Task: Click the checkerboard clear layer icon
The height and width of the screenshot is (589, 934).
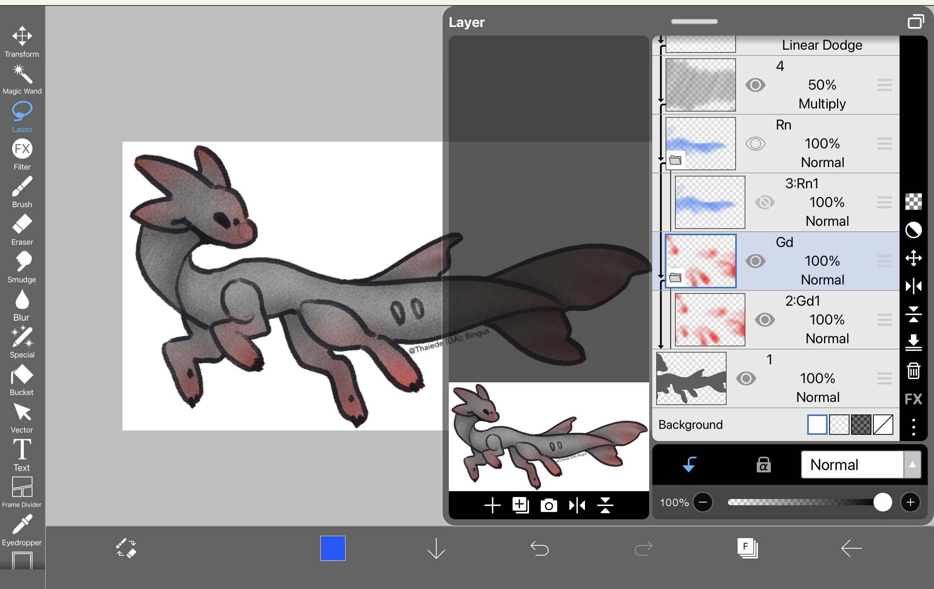Action: (x=914, y=202)
